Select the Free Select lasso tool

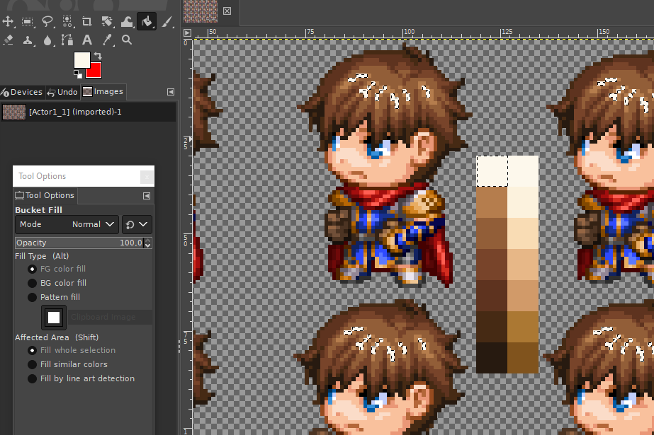[x=47, y=21]
